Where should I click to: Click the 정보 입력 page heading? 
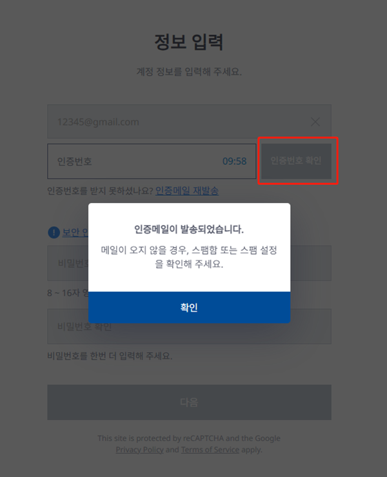coord(189,42)
